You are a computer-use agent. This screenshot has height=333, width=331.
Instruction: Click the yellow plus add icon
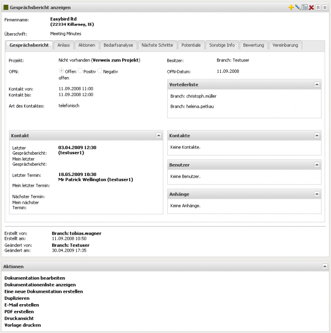click(291, 8)
